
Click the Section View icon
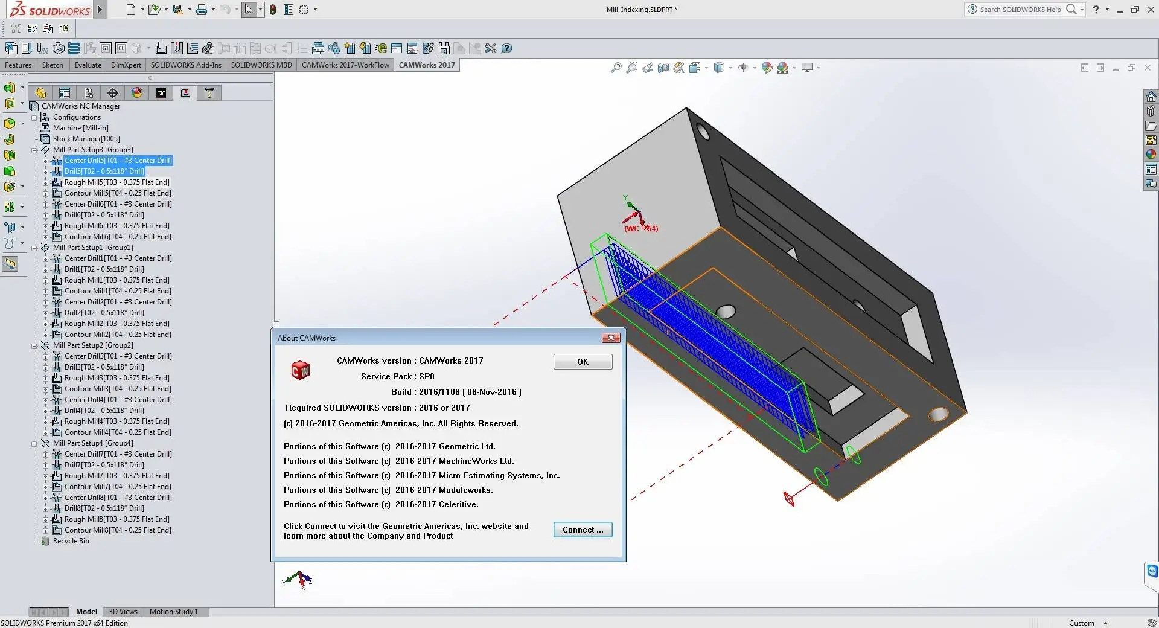pyautogui.click(x=663, y=68)
